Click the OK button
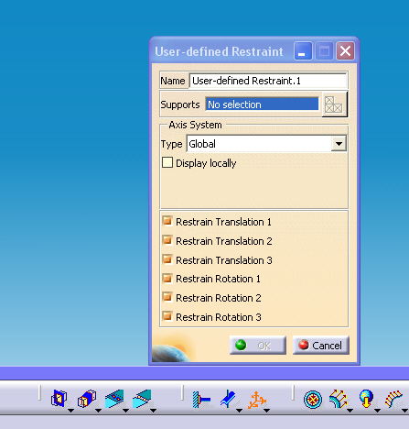Viewport: 409px width, 429px height. (258, 346)
